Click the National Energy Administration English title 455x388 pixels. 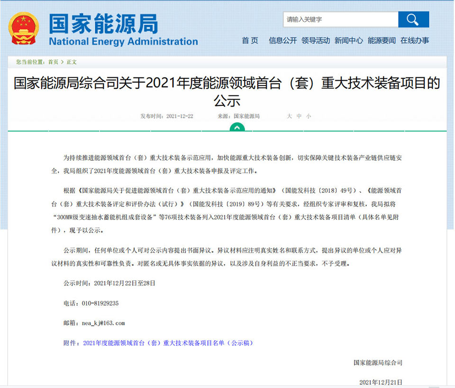click(x=123, y=41)
